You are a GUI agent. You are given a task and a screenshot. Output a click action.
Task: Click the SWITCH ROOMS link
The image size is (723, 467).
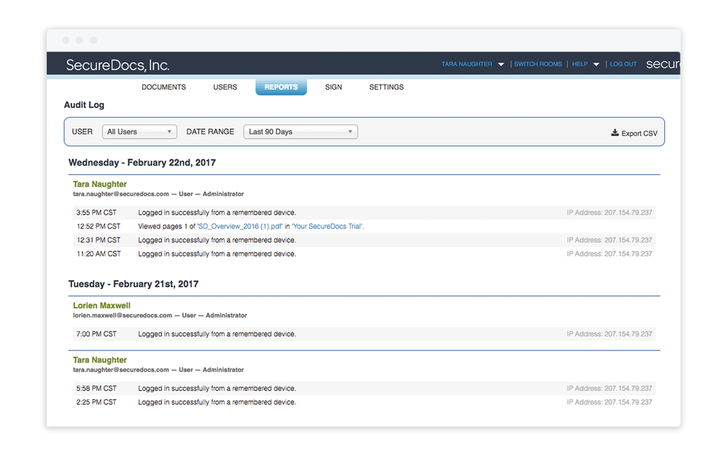(537, 64)
